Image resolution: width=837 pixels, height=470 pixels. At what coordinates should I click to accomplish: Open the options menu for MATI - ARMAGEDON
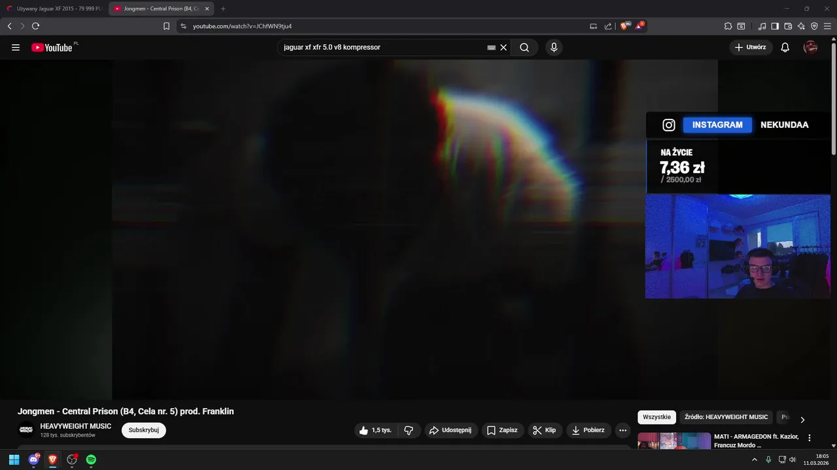click(810, 438)
